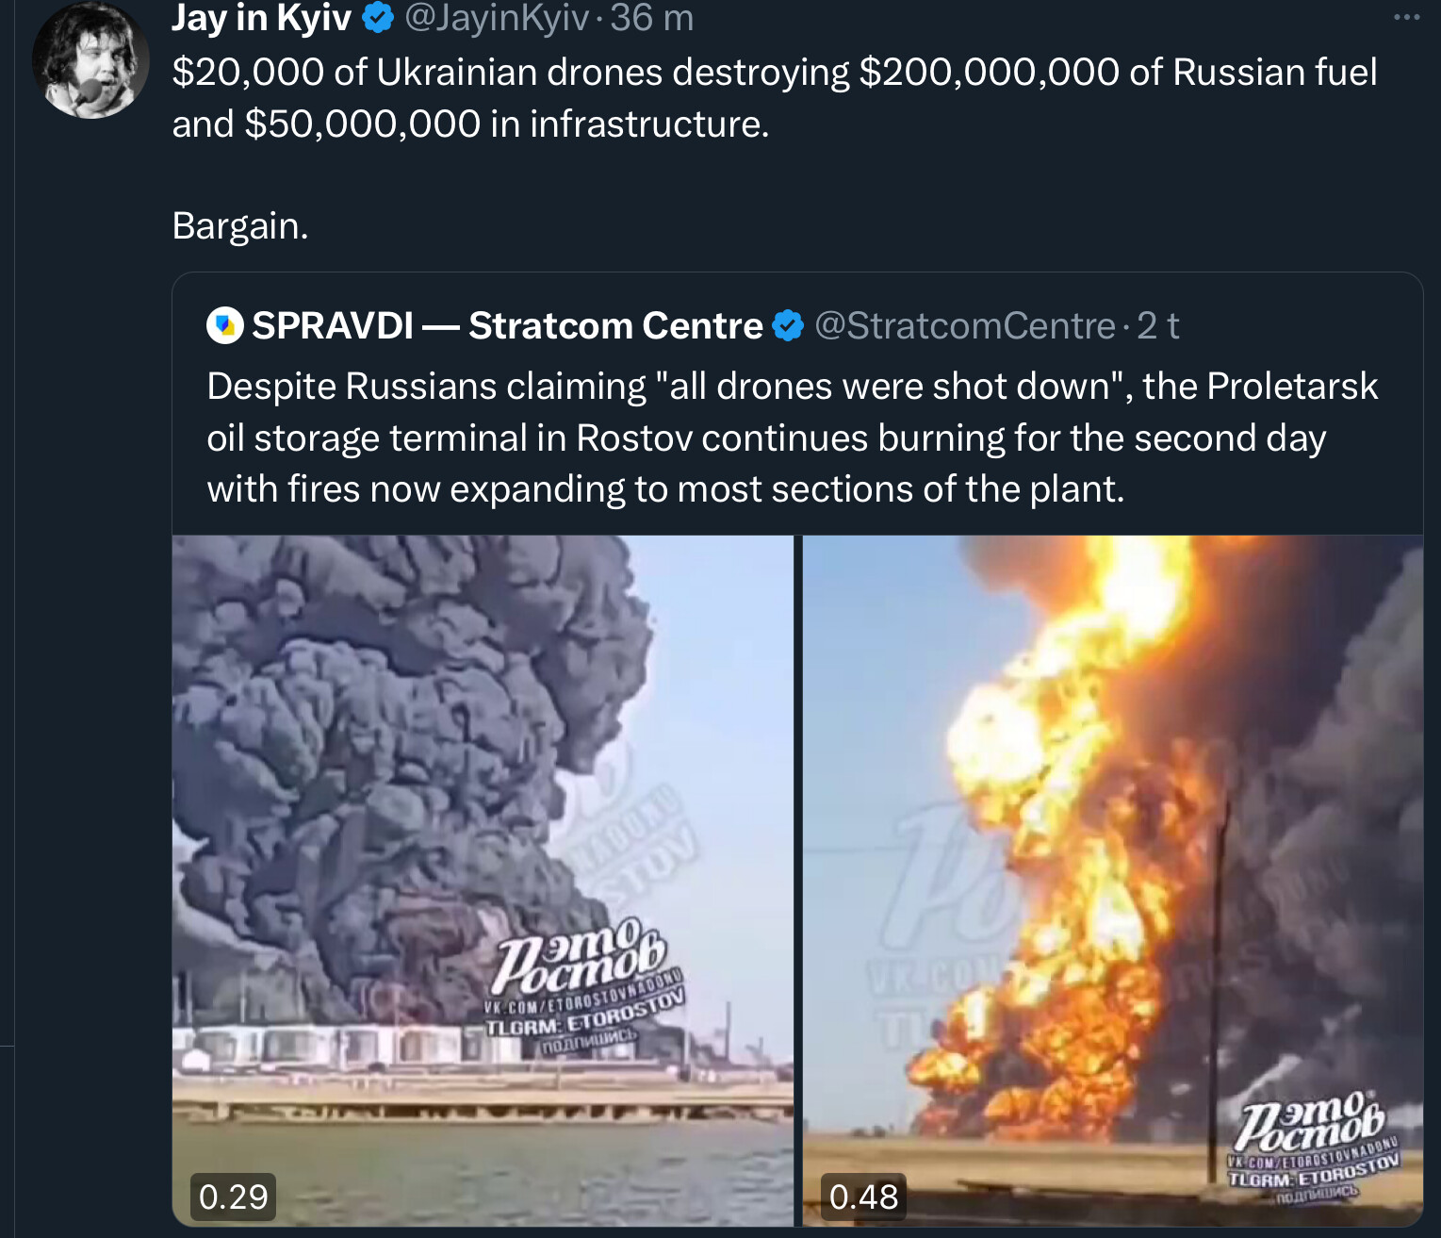Click the 'Bargain.' line of tweet

point(240,225)
